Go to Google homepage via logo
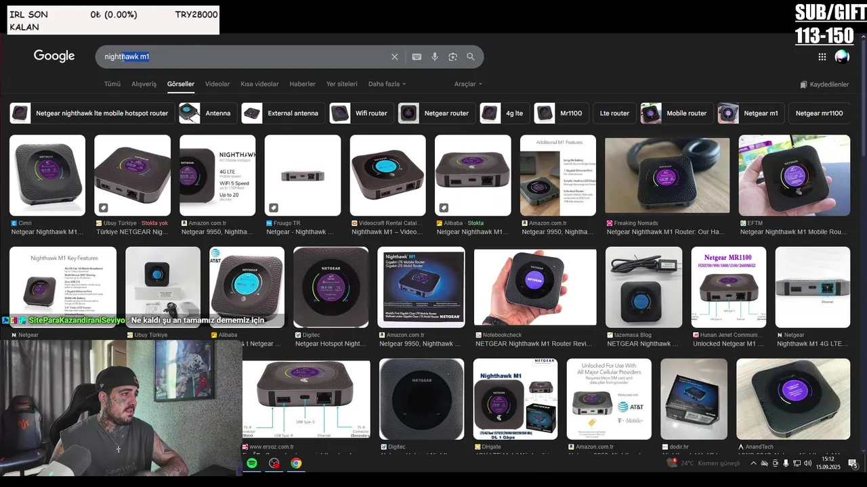This screenshot has width=867, height=487. (x=54, y=56)
